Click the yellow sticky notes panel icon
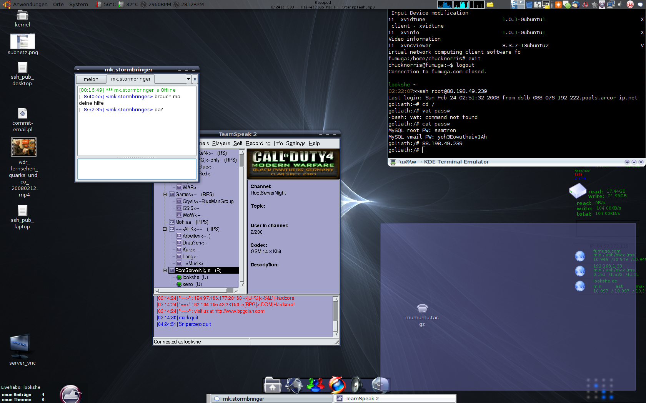Screen dimensions: 646x403 [490, 5]
